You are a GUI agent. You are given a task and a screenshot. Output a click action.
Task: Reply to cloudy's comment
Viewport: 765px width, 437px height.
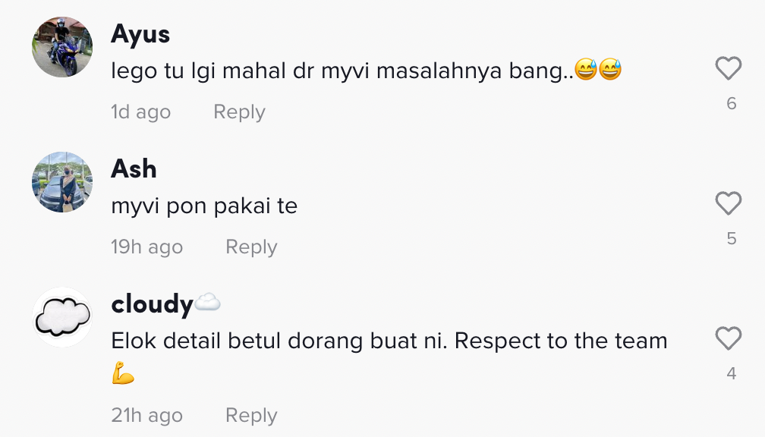pyautogui.click(x=251, y=416)
